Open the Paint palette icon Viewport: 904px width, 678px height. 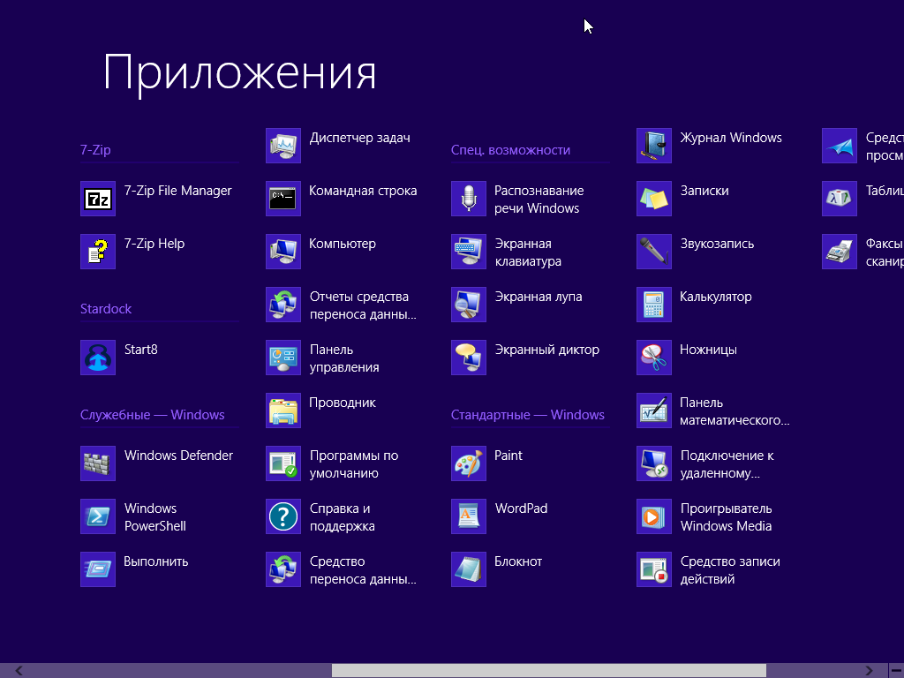(x=469, y=464)
